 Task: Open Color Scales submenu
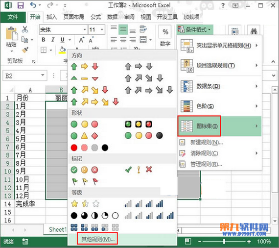[x=219, y=106]
